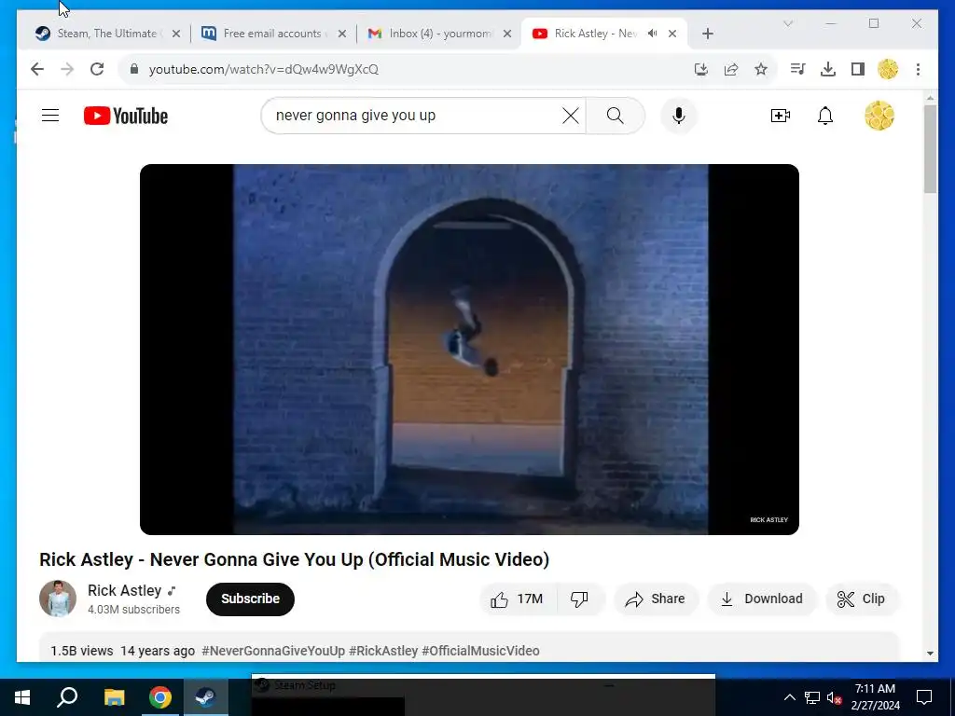Viewport: 955px width, 716px height.
Task: Clear the search box with X icon
Action: [571, 116]
